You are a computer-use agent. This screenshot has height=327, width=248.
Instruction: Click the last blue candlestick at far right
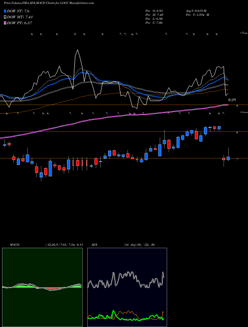pos(228,158)
